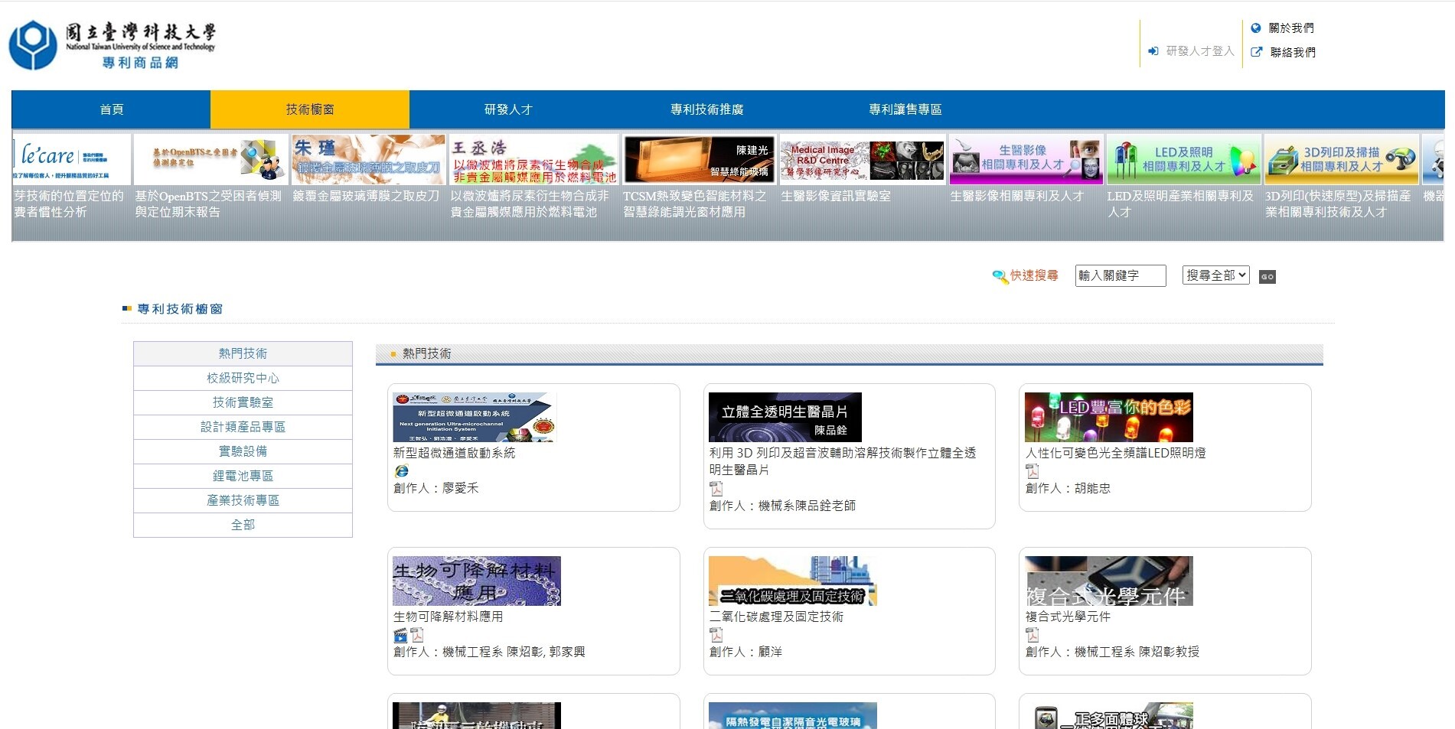Viewport: 1455px width, 729px height.
Task: Open IE link icon under 新型超微通道啟動系統
Action: click(x=402, y=471)
